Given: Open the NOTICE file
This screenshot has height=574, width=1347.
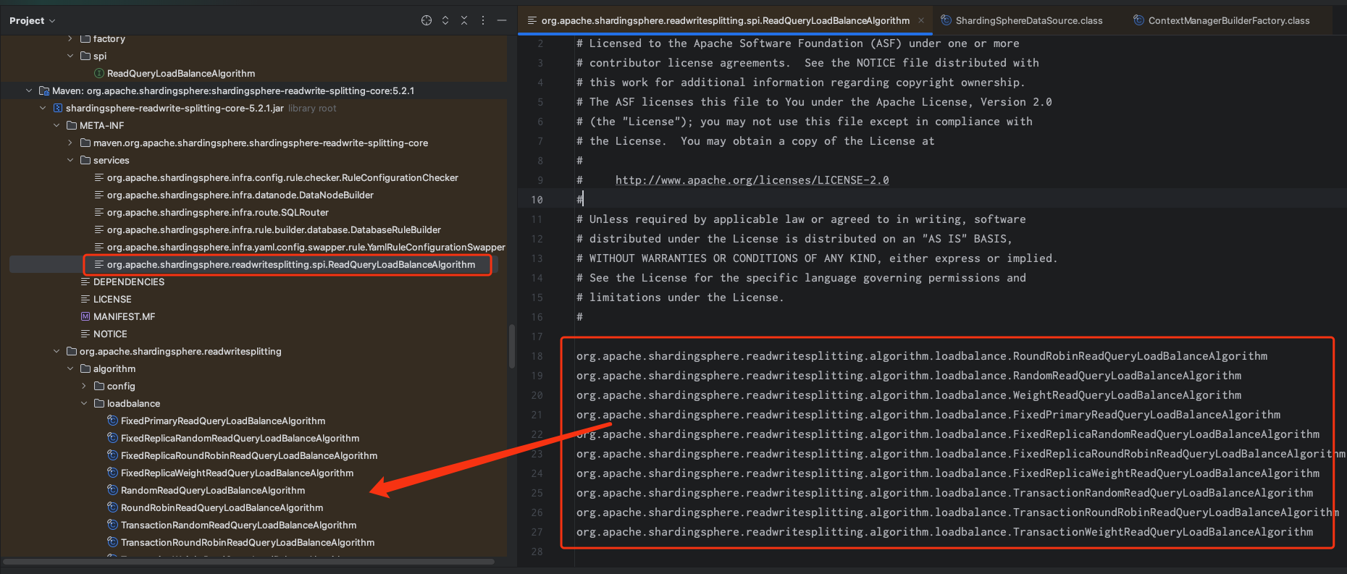Looking at the screenshot, I should coord(109,334).
